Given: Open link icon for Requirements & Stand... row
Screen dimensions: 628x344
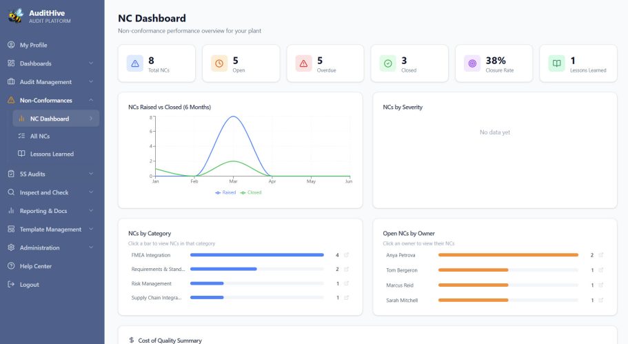Looking at the screenshot, I should click(347, 269).
